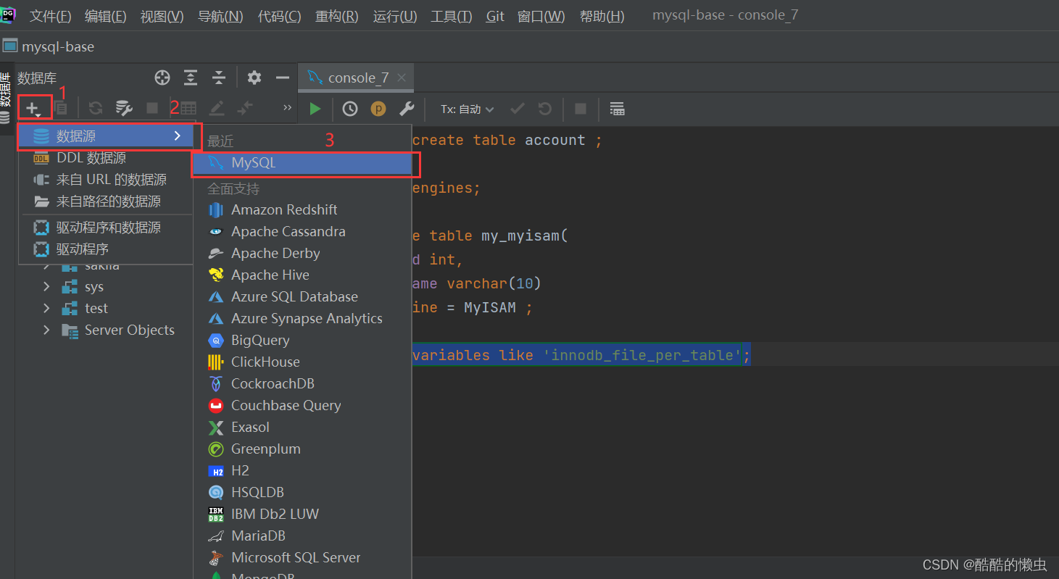1059x579 pixels.
Task: Select Greenplum data source
Action: pos(302,449)
